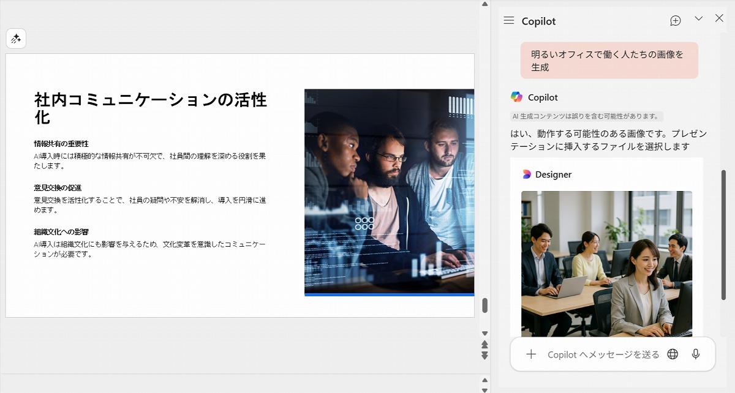Activate the microphone for voice input
735x393 pixels.
point(696,354)
